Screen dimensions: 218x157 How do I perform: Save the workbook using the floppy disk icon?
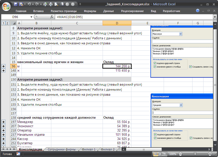click(16, 4)
